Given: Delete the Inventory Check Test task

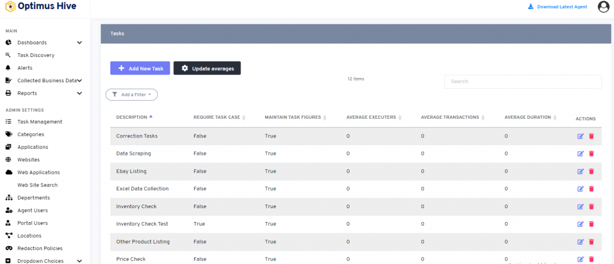Looking at the screenshot, I should coord(591,224).
